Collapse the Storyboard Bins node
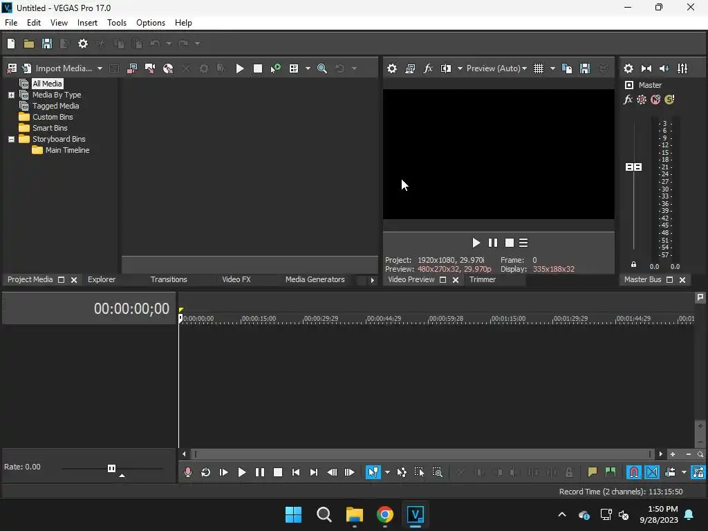The width and height of the screenshot is (708, 531). 11,139
